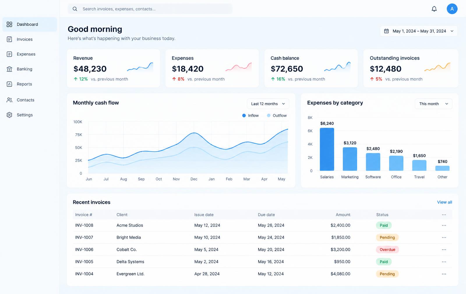466x294 pixels.
Task: Click the Revenue summary card sparkline
Action: click(x=140, y=67)
